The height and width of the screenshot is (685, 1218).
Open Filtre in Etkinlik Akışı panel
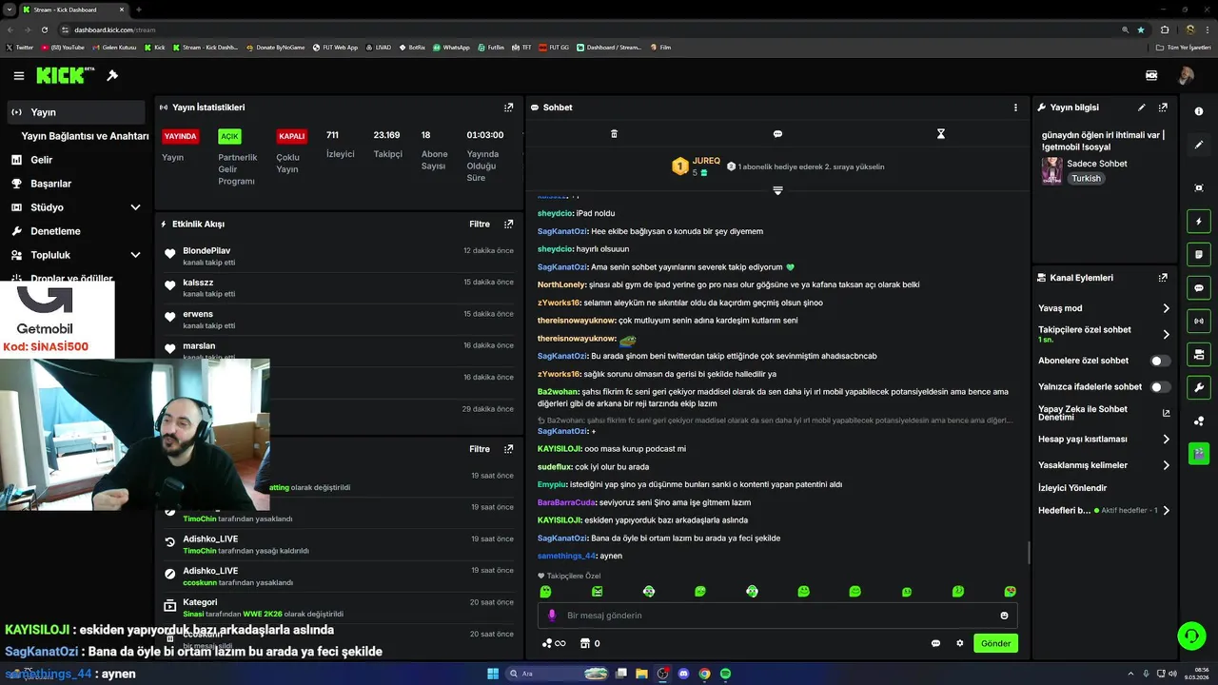coord(480,224)
